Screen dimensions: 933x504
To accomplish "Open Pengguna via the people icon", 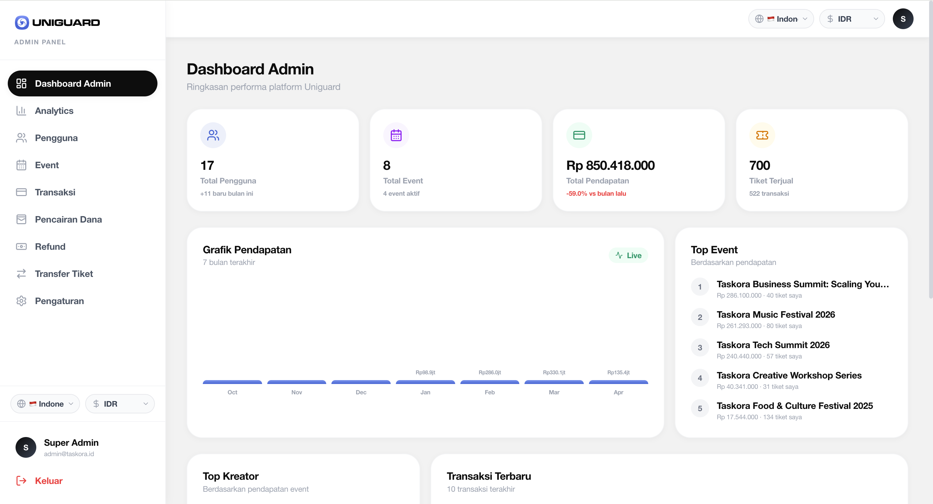I will click(21, 138).
